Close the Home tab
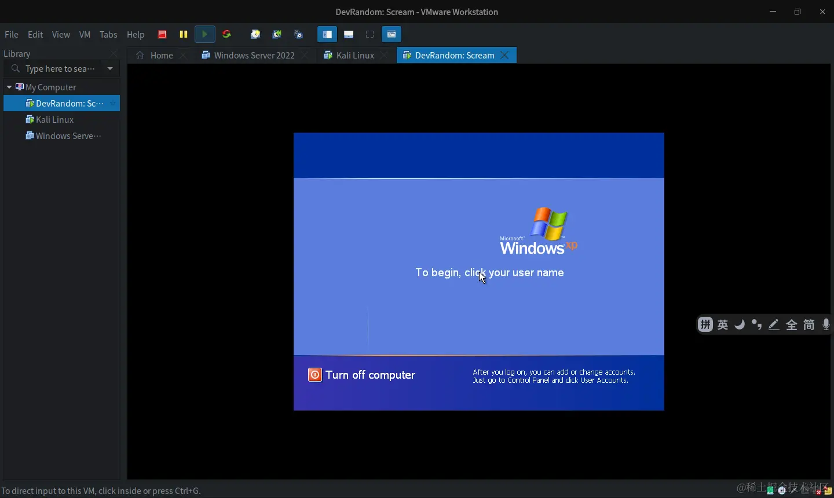The height and width of the screenshot is (498, 834). (183, 55)
